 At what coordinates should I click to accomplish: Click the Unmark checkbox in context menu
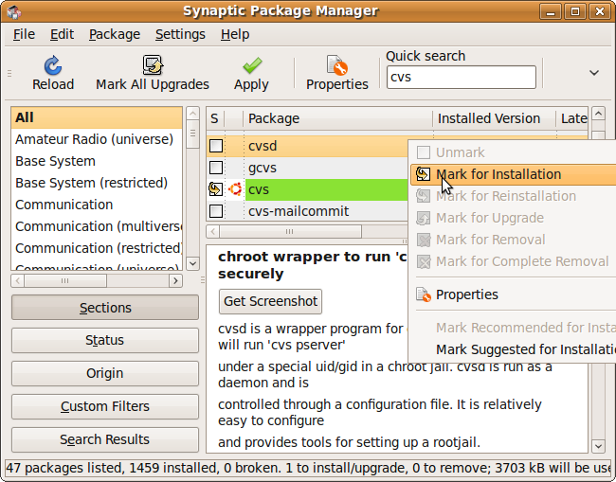(423, 152)
